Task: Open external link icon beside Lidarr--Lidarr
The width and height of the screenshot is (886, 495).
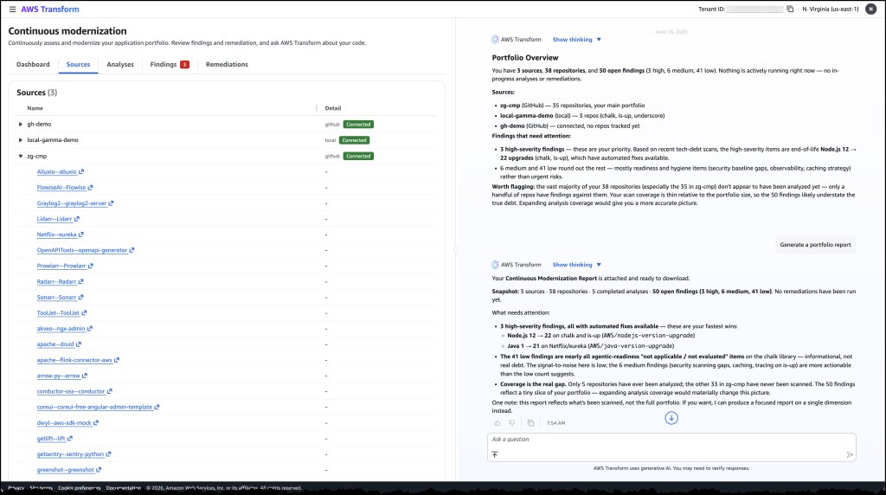Action: tap(77, 219)
